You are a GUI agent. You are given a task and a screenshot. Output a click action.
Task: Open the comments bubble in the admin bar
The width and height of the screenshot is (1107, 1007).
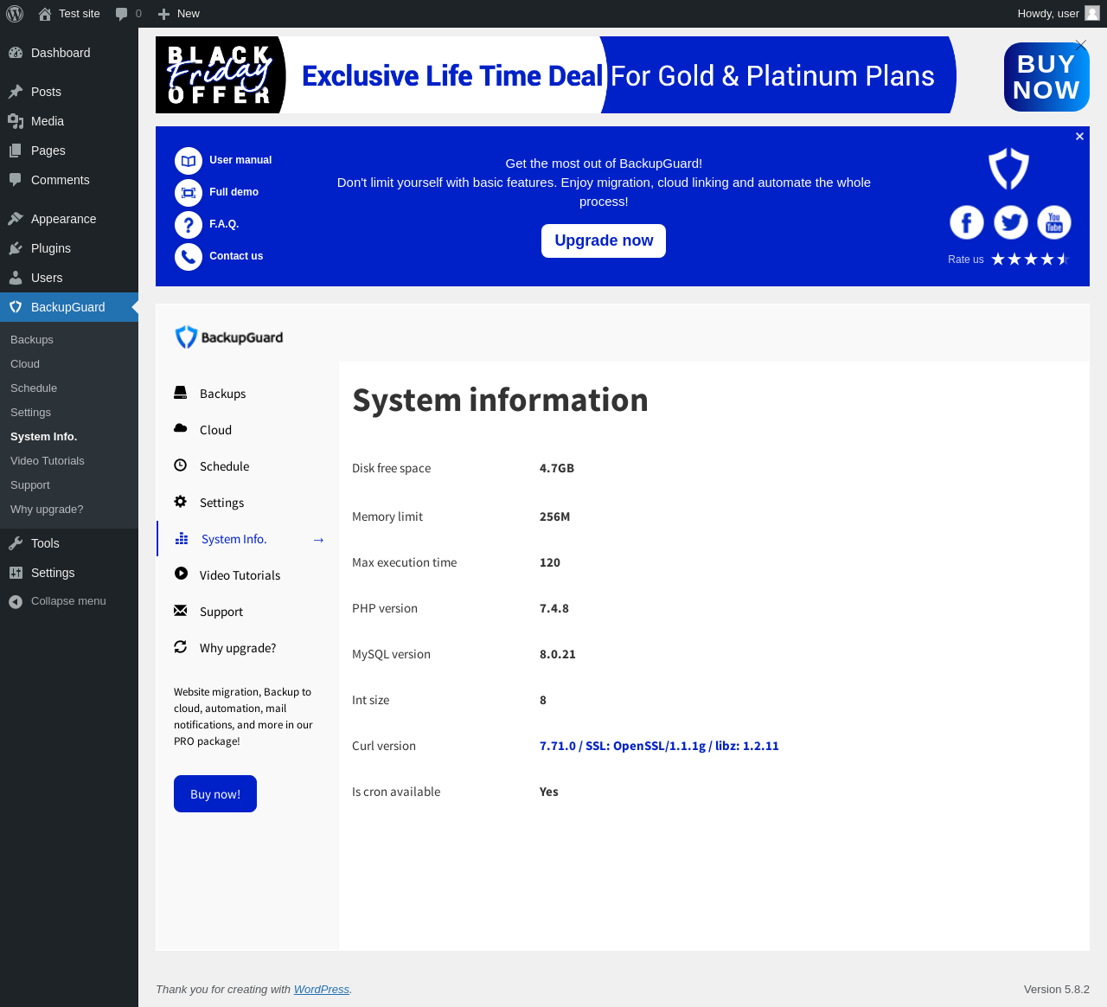pyautogui.click(x=121, y=14)
